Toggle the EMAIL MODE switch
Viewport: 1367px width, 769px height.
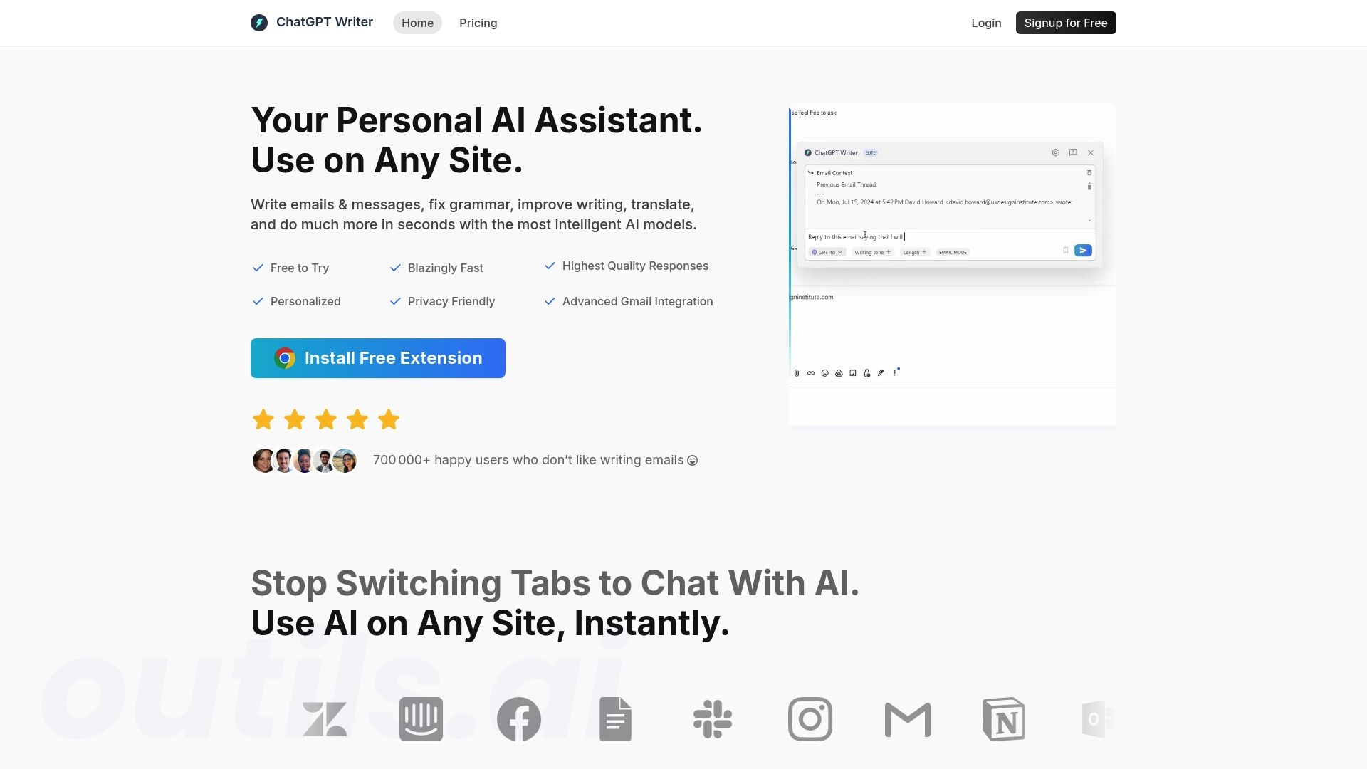[x=953, y=251]
